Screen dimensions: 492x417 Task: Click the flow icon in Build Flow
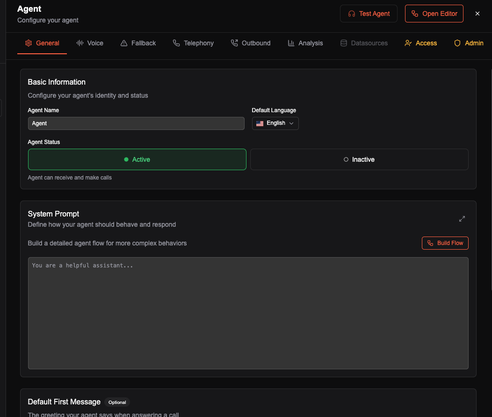point(430,243)
